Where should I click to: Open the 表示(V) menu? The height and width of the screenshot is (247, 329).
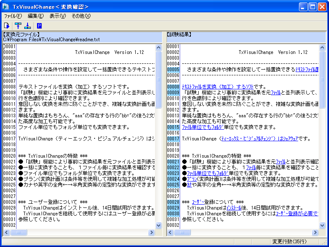coord(58,16)
